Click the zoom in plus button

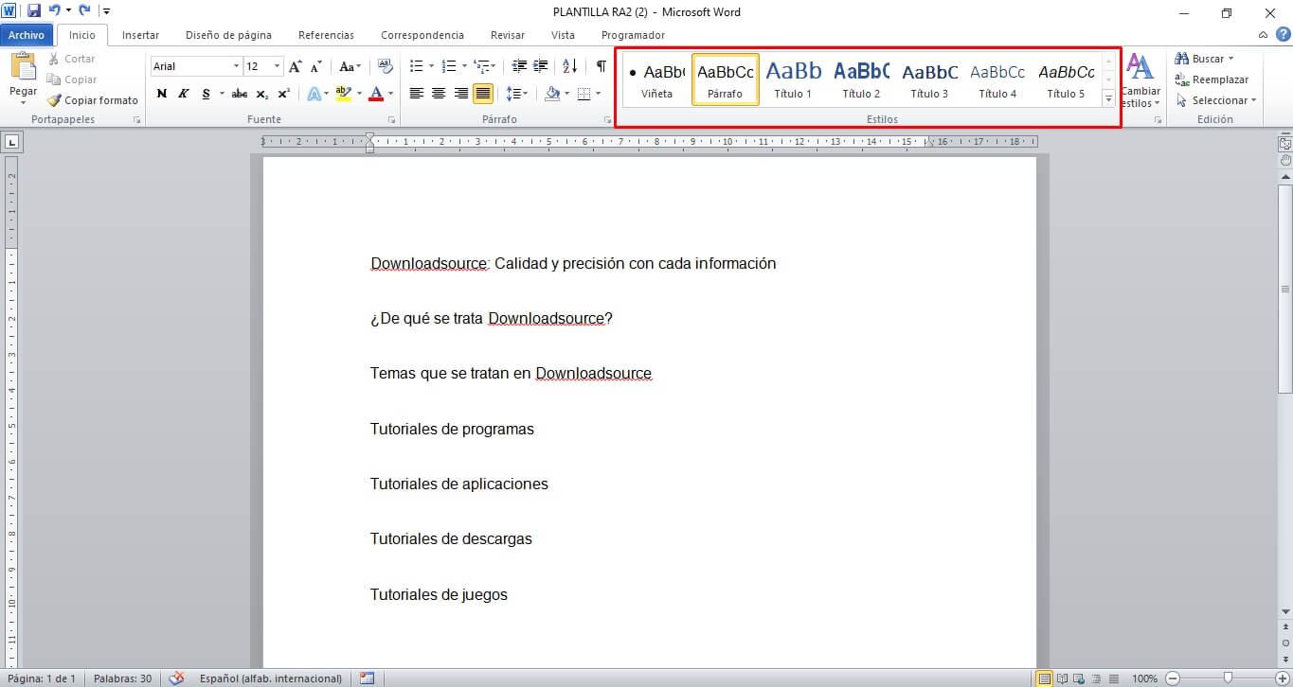click(1283, 678)
